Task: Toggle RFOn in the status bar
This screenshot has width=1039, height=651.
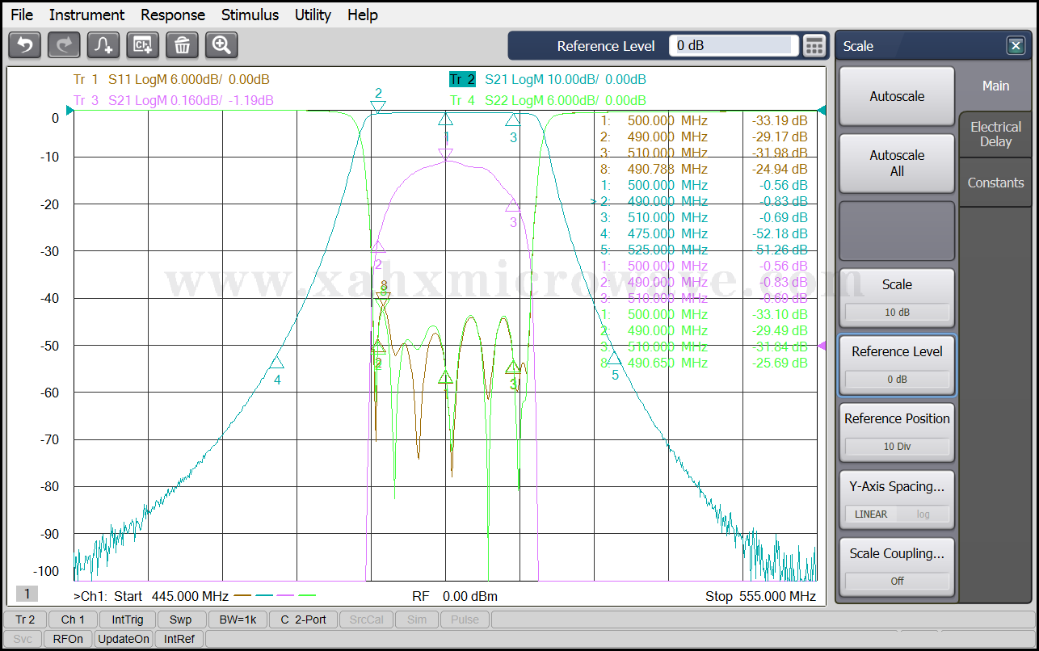Action: click(68, 639)
